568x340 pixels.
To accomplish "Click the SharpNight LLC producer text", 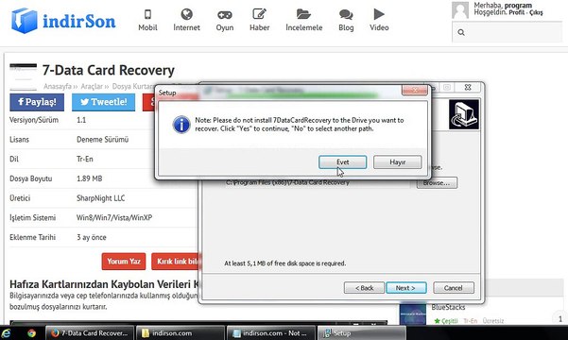I will (x=101, y=198).
